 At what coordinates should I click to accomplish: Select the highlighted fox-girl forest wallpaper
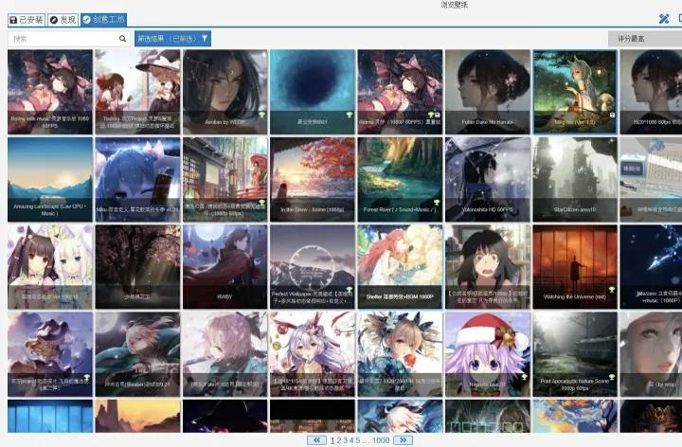pyautogui.click(x=575, y=92)
